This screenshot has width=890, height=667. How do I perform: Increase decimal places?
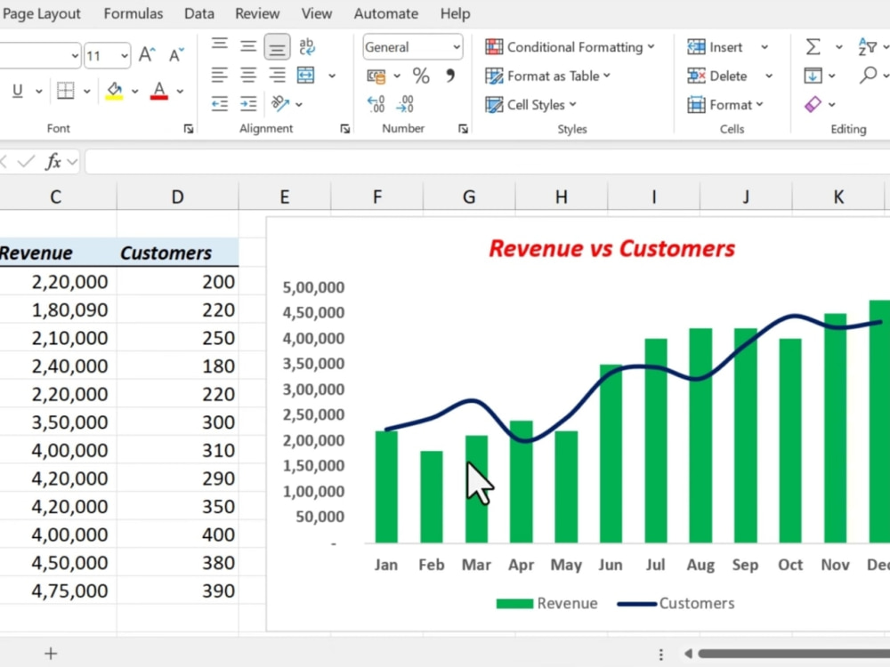[376, 104]
